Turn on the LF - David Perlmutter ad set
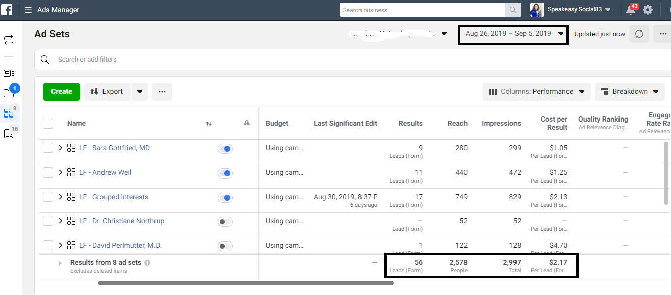This screenshot has height=295, width=671. coord(225,246)
